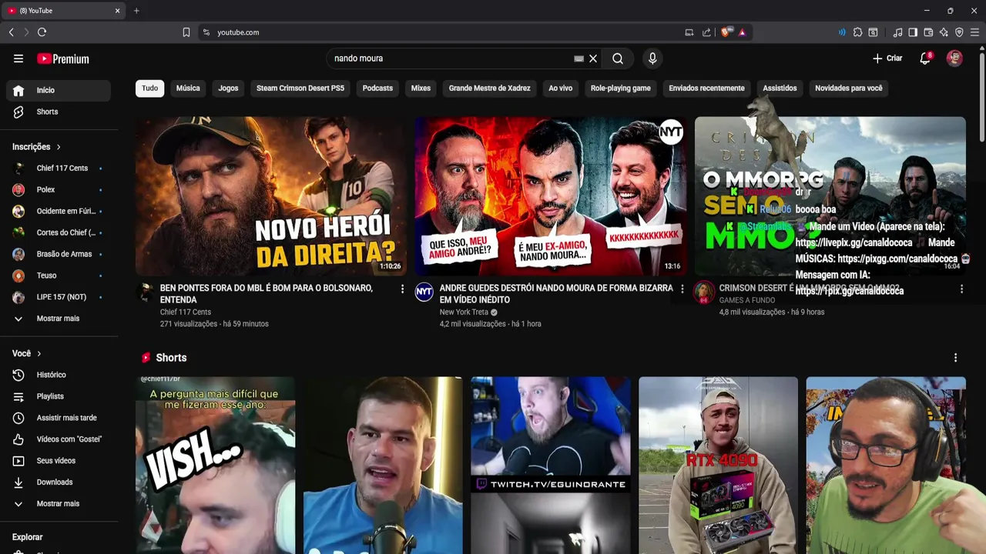Select Role-playing game chip
Viewport: 986px width, 554px height.
pyautogui.click(x=621, y=88)
